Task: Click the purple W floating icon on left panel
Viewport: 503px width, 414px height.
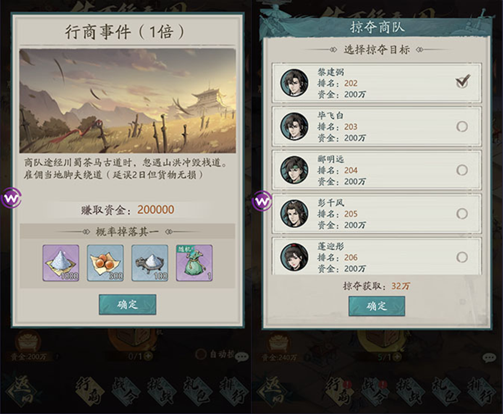Action: click(11, 198)
